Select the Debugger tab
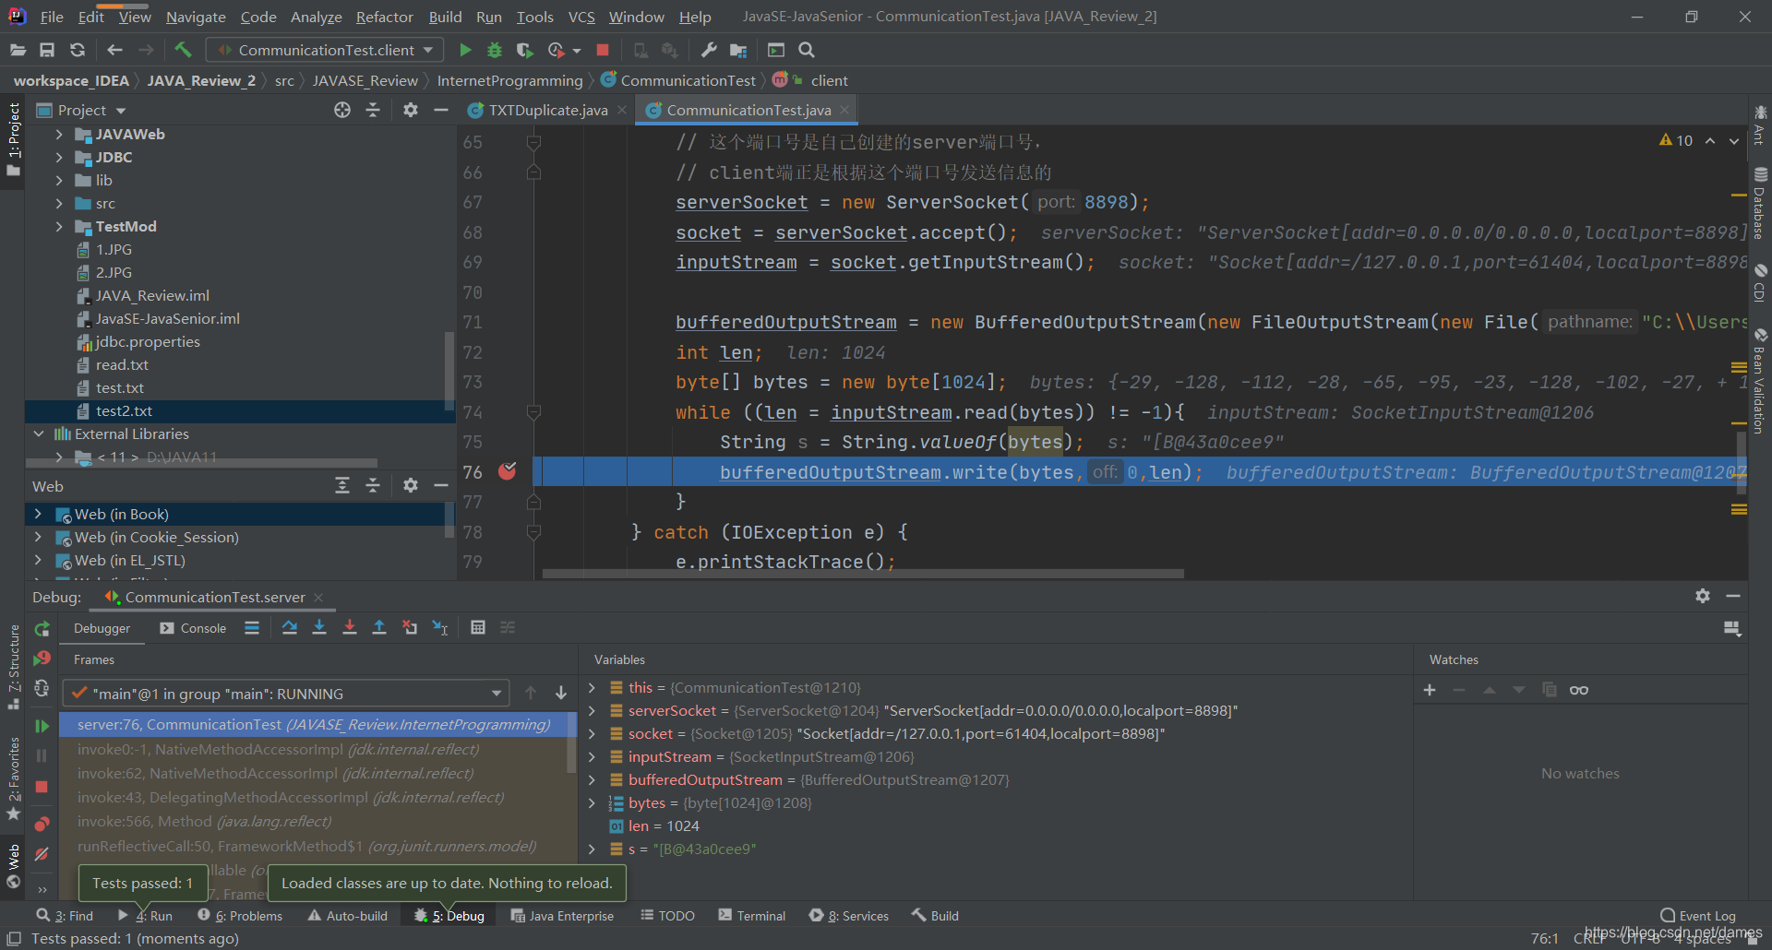 coord(102,628)
